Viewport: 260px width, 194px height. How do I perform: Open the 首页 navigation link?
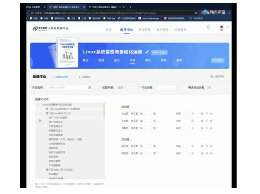coord(109,30)
